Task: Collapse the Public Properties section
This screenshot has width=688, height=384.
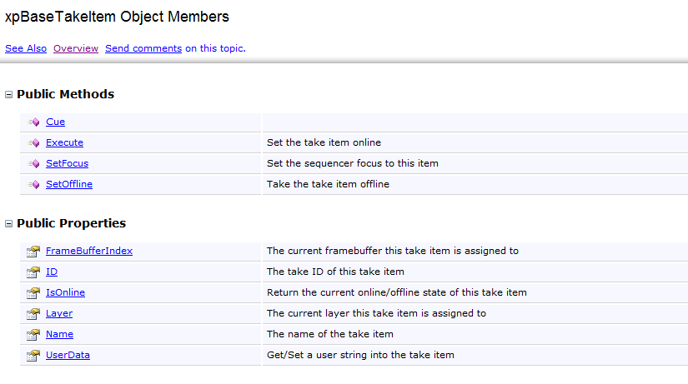Action: (9, 224)
